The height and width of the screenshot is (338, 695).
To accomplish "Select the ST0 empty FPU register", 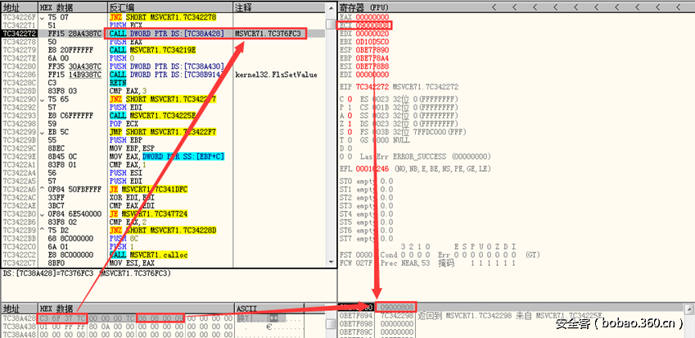I will click(x=366, y=181).
